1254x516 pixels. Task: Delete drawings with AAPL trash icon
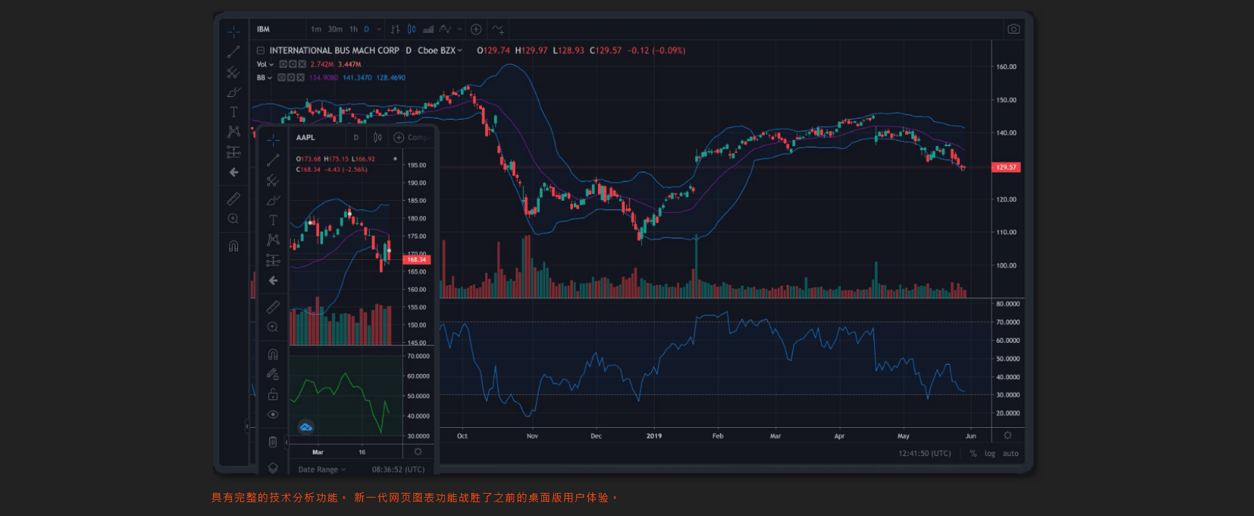pyautogui.click(x=273, y=442)
